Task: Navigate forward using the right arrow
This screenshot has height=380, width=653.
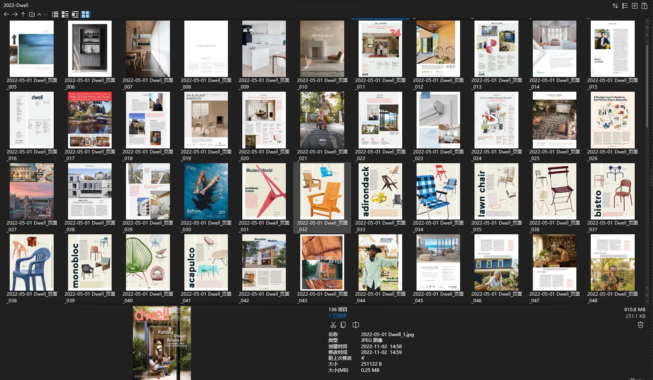Action: [15, 14]
